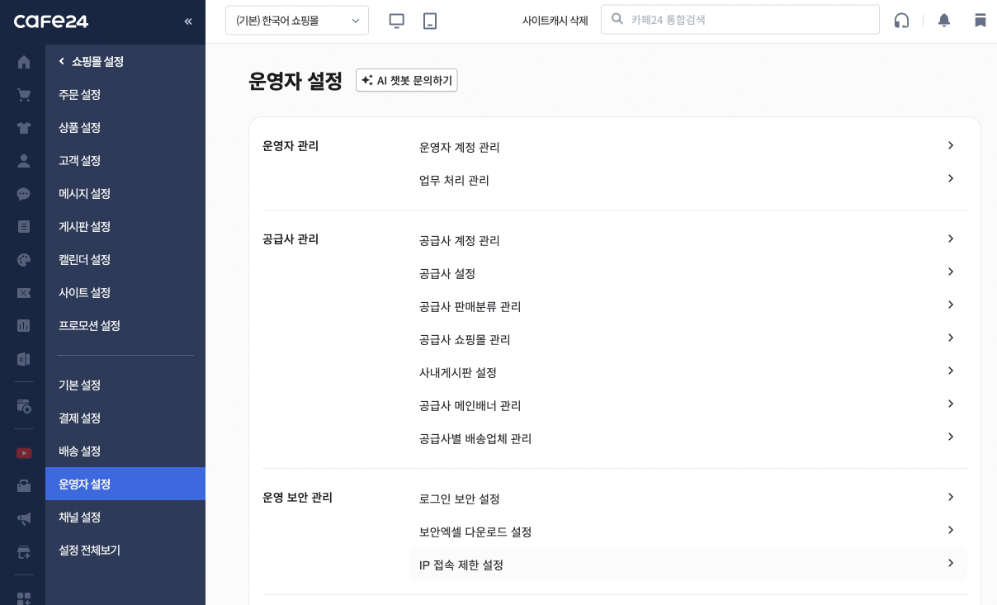This screenshot has height=605, width=997.
Task: Click the 카페24 통합검색 search field
Action: point(747,20)
